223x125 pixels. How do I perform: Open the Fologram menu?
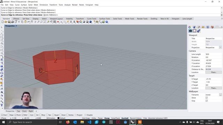(89, 5)
